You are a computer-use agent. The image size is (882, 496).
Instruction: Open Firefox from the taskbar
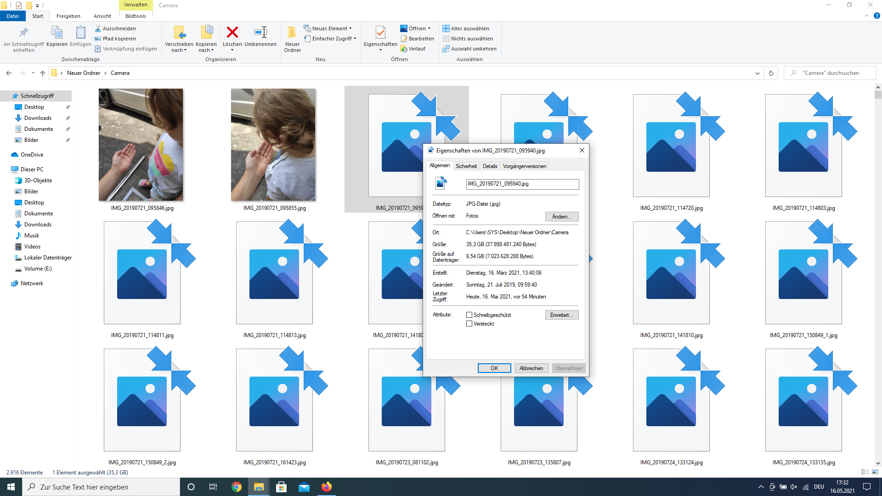327,487
